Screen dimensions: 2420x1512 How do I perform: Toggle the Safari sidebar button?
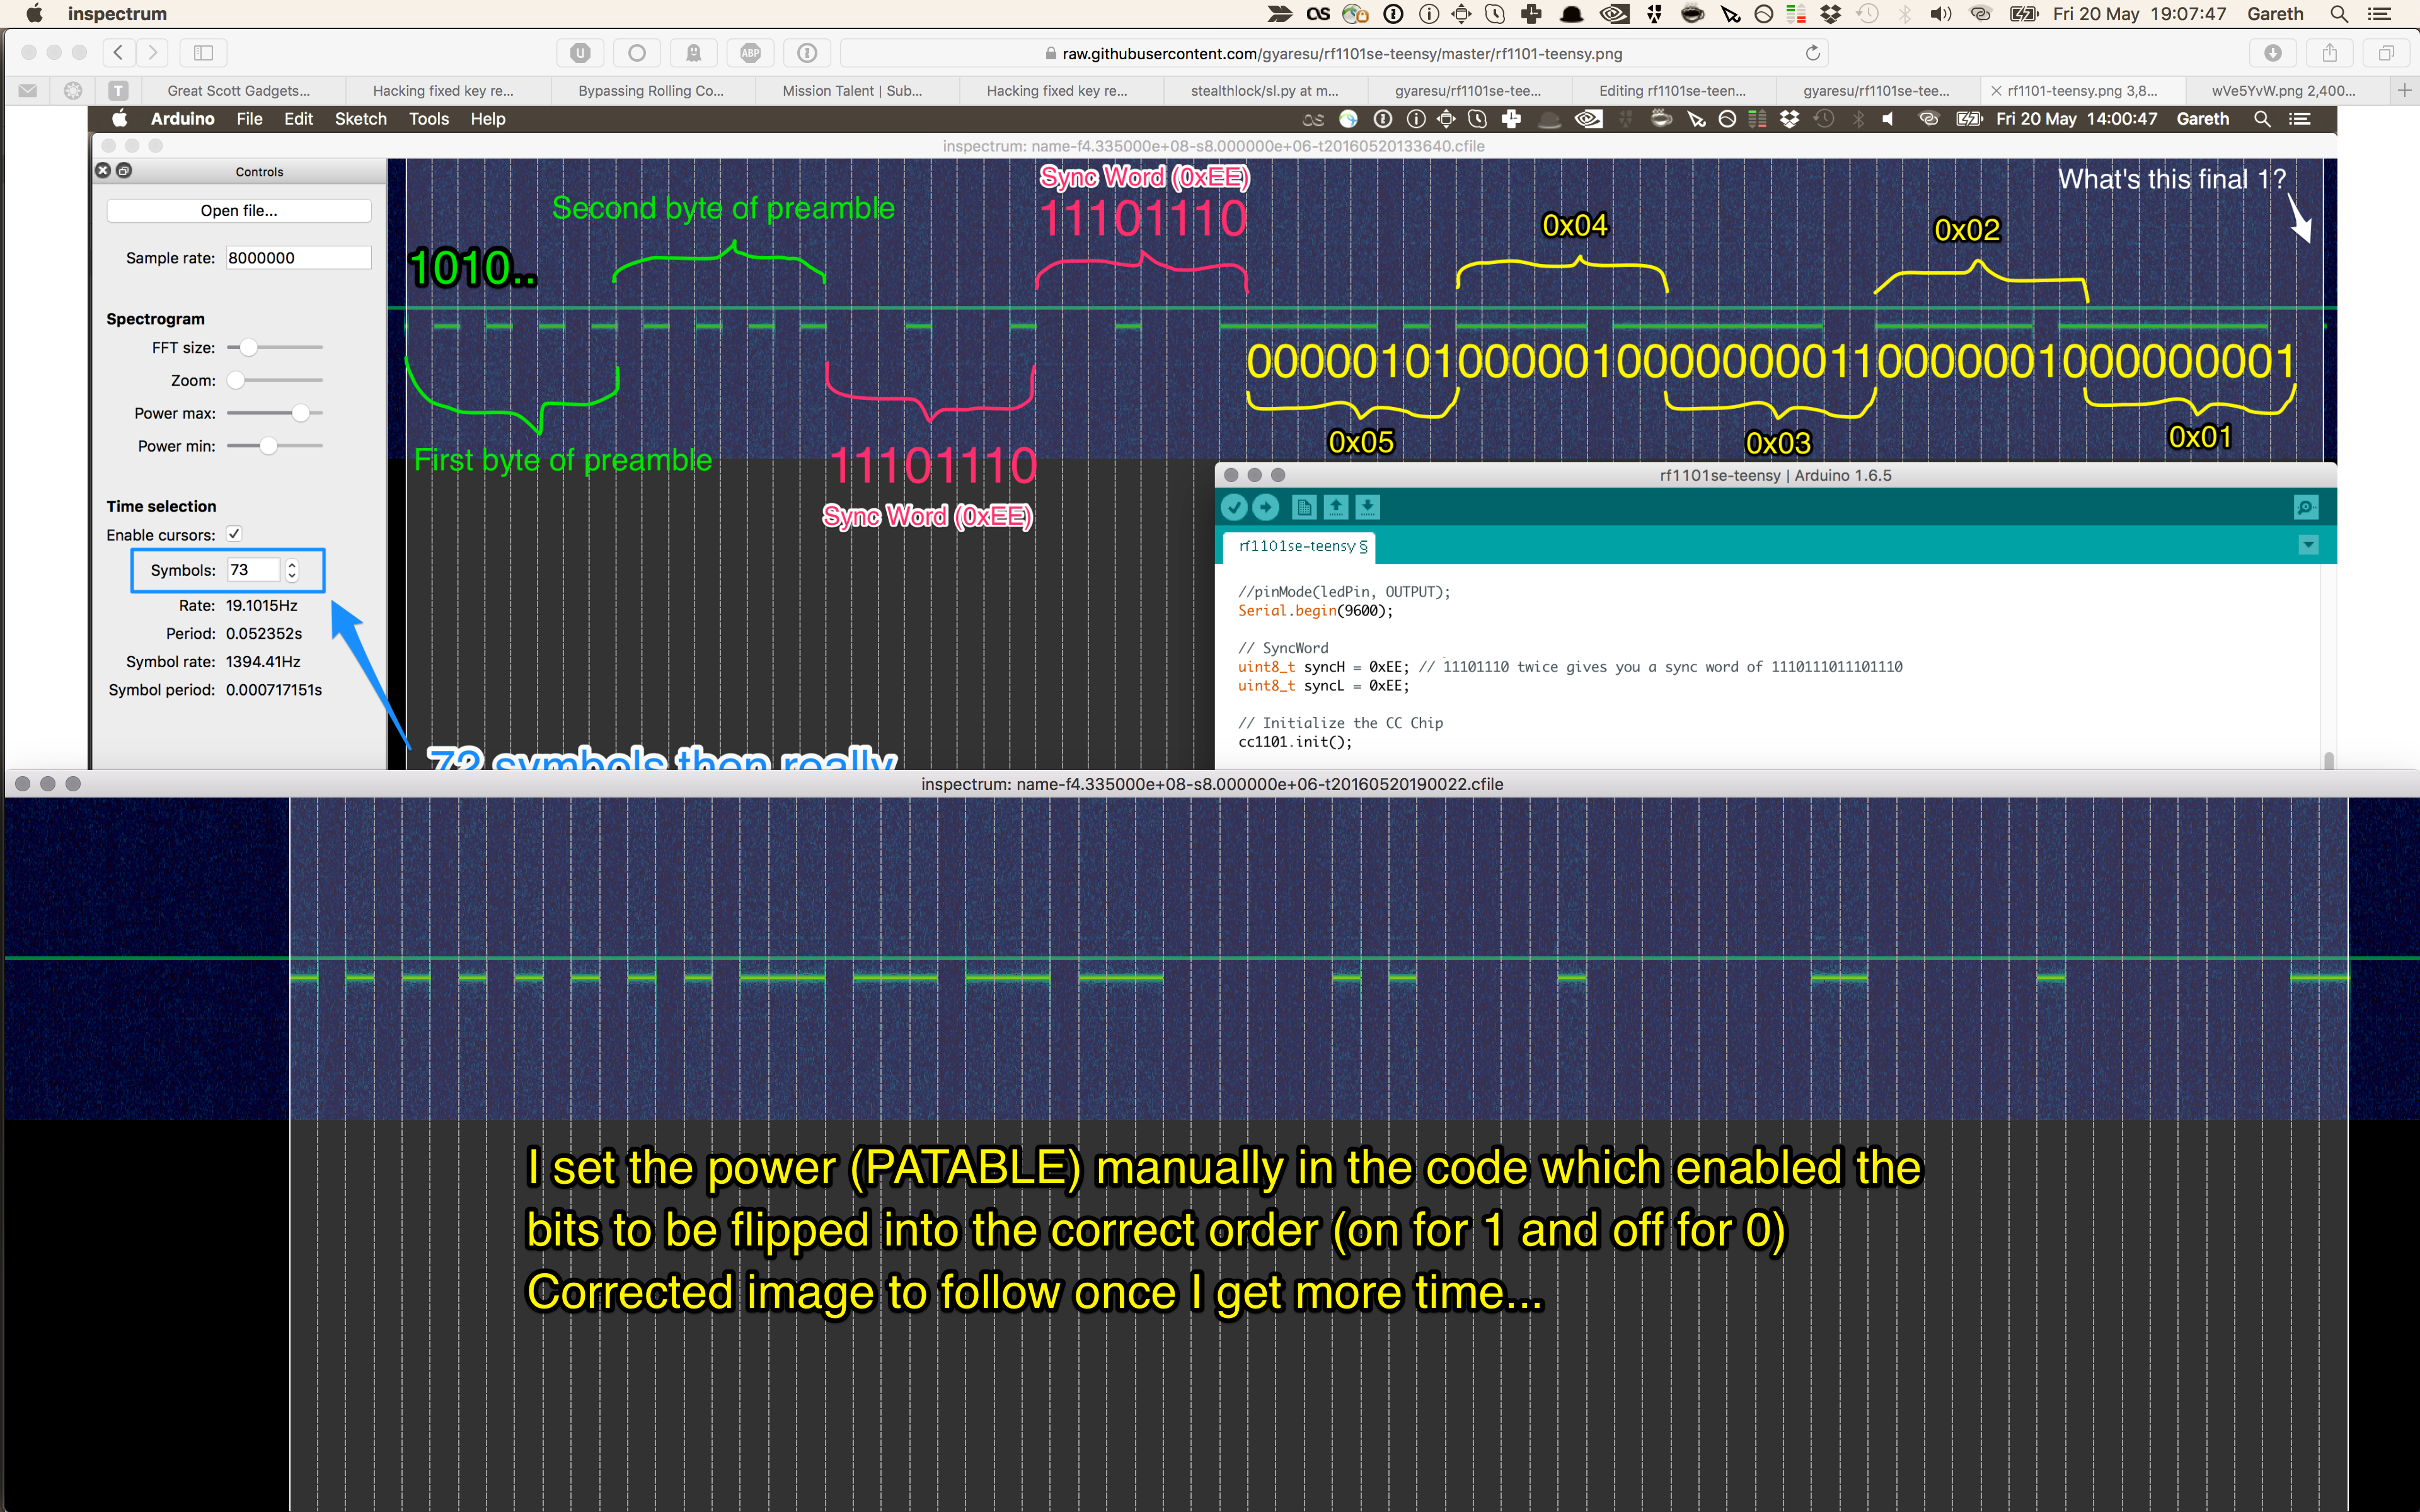pyautogui.click(x=203, y=53)
